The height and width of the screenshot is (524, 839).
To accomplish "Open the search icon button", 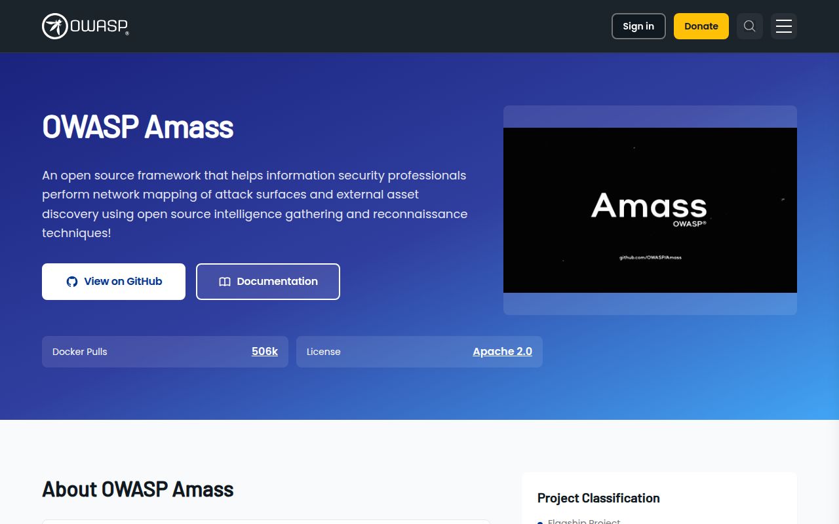I will [750, 26].
